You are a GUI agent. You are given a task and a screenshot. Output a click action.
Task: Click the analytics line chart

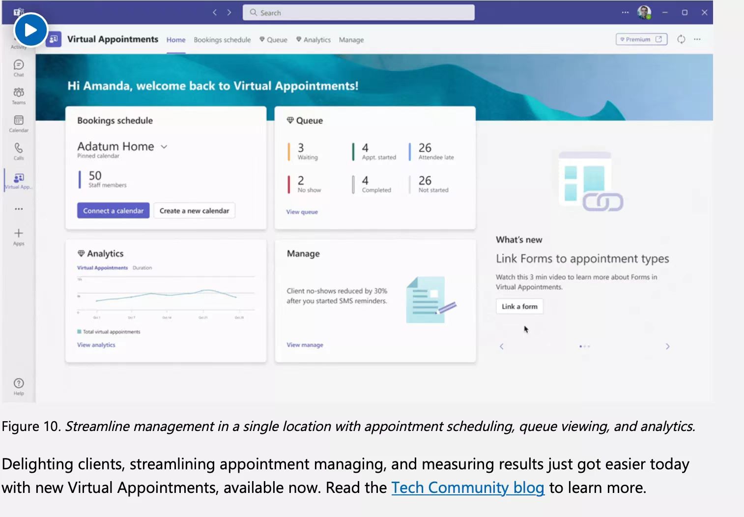tap(166, 297)
